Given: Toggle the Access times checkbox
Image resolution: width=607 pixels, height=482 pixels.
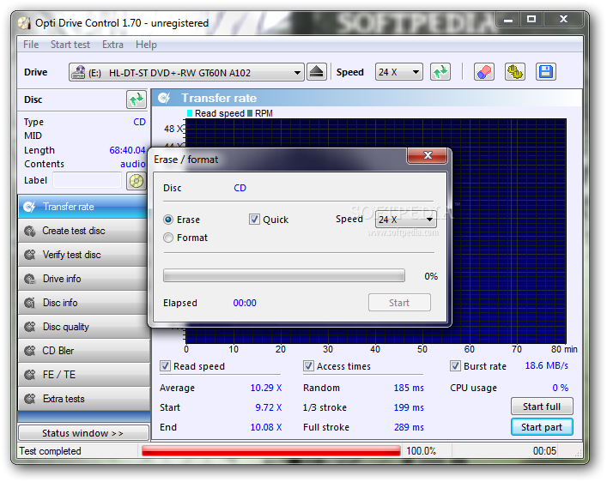Looking at the screenshot, I should coord(308,366).
